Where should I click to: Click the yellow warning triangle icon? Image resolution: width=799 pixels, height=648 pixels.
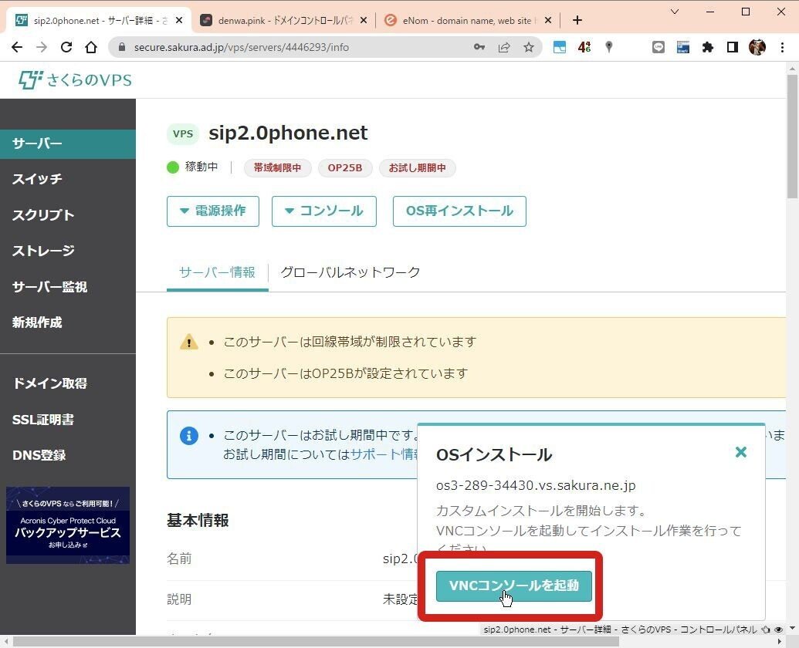[x=189, y=342]
